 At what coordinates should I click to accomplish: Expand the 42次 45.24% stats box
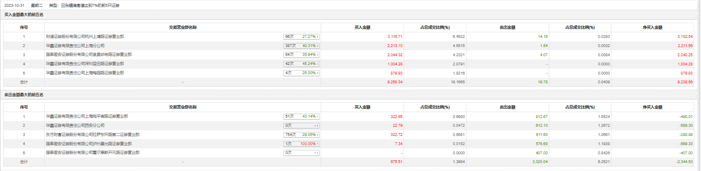[x=301, y=64]
